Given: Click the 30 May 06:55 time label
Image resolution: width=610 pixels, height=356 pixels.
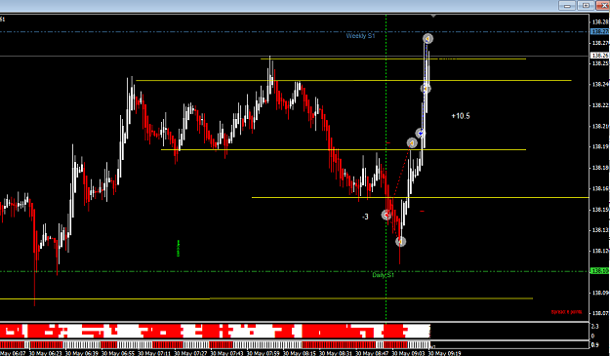Looking at the screenshot, I should [118, 353].
